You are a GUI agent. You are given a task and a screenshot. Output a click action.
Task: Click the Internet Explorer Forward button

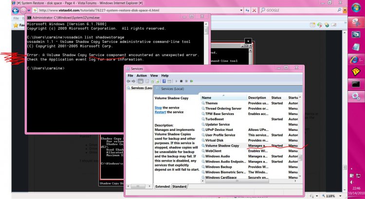point(23,11)
